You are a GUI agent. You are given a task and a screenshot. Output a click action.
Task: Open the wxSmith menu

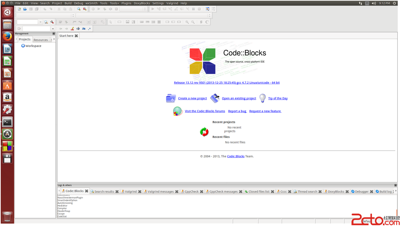tap(92, 3)
